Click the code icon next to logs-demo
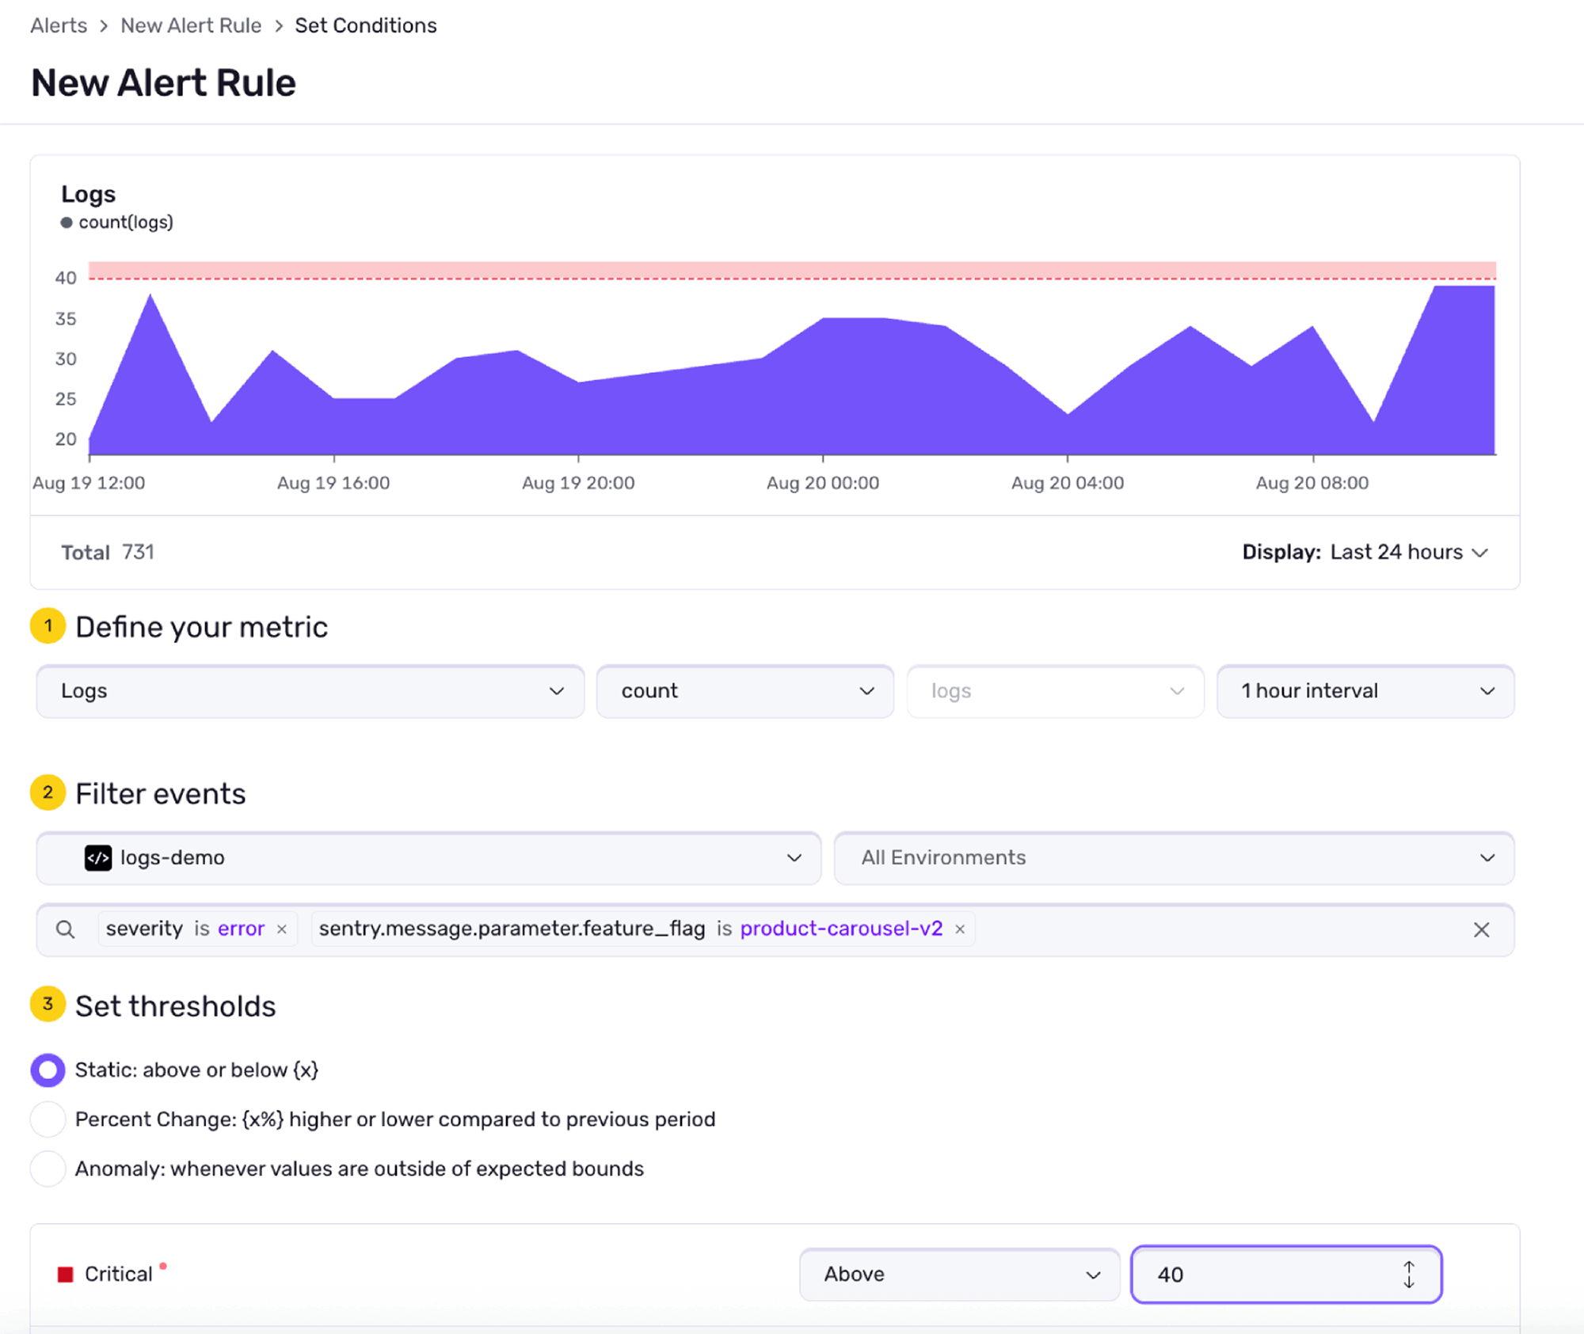Viewport: 1584px width, 1334px height. 97,858
